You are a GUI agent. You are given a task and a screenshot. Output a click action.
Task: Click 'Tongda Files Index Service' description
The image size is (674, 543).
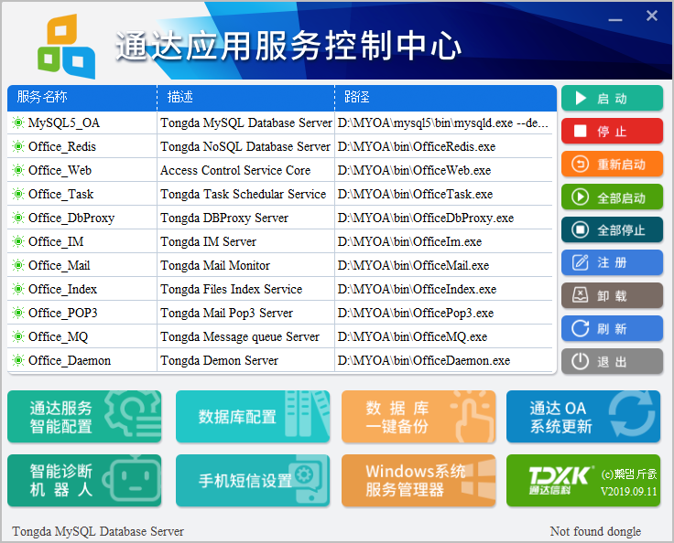coord(232,289)
